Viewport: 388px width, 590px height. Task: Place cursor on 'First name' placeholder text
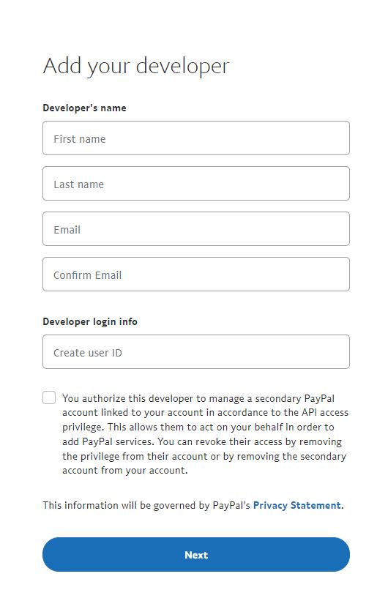click(79, 139)
